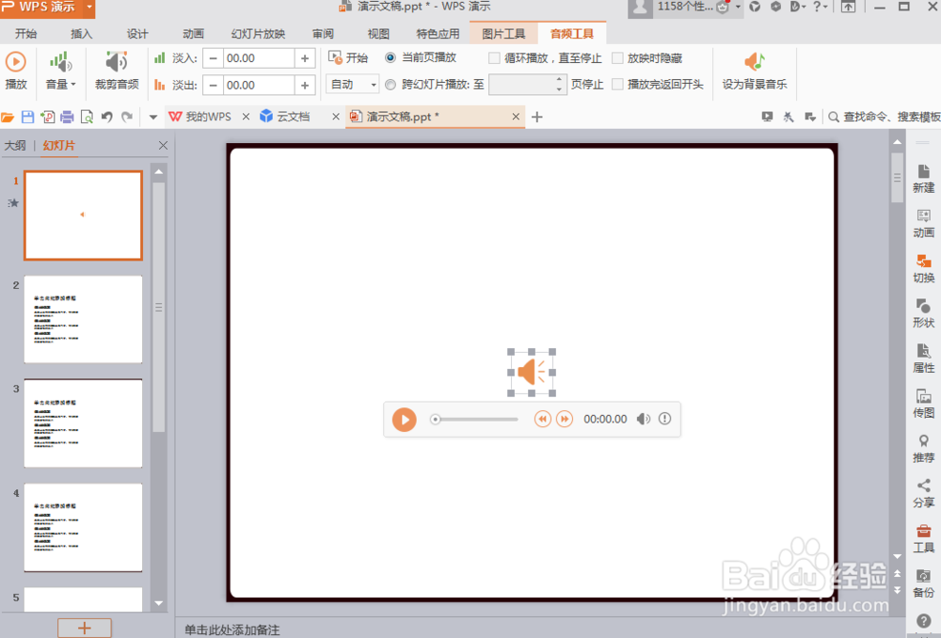Open the 设计 ribbon tab

pyautogui.click(x=136, y=34)
